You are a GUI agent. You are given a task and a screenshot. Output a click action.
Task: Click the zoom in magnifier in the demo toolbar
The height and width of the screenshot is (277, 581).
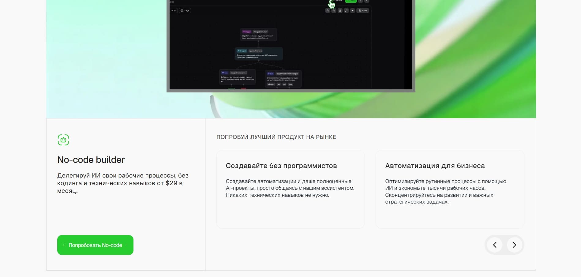(x=334, y=10)
